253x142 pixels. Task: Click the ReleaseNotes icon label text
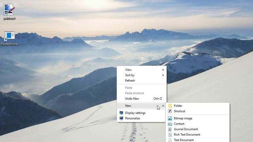point(9,44)
